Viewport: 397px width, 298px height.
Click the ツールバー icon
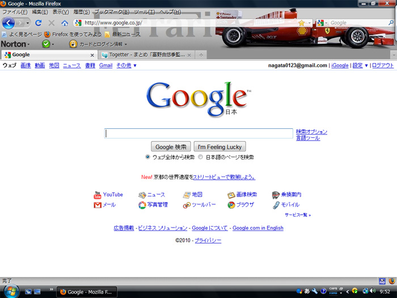(x=187, y=205)
